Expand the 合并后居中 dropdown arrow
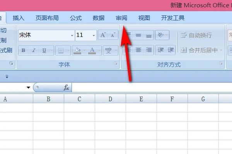Viewport: 232px width, 154px height. pos(221,50)
